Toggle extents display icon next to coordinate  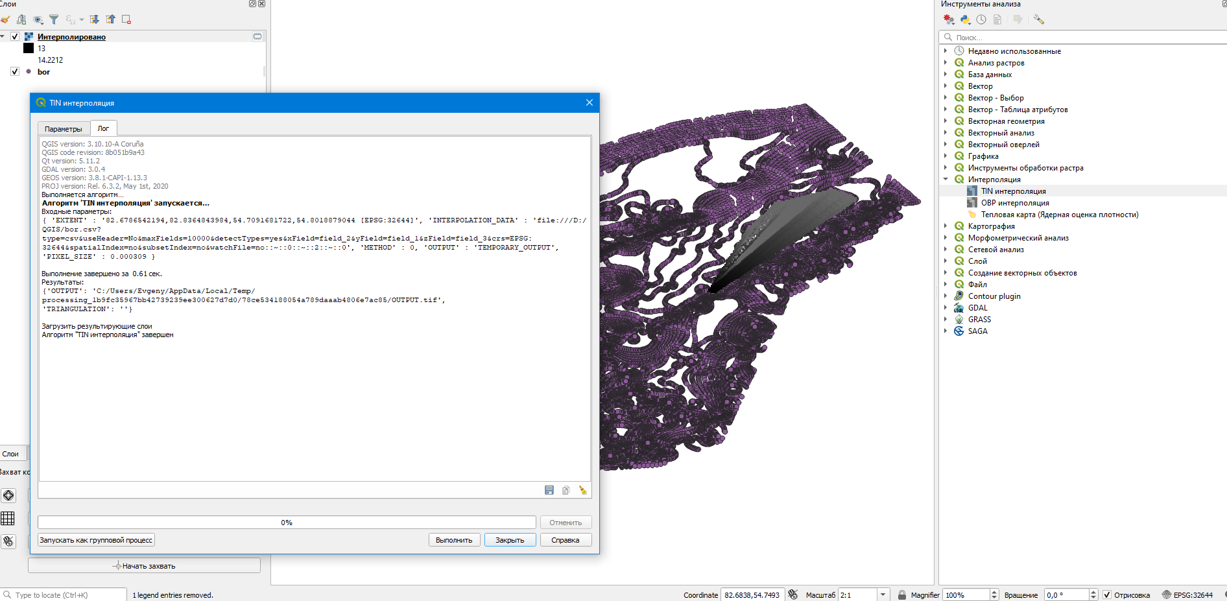coord(792,595)
